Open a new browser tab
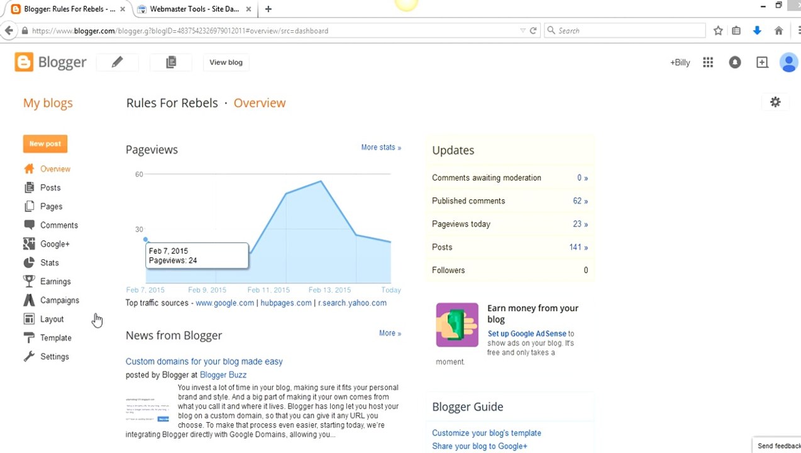801x453 pixels. pos(268,9)
